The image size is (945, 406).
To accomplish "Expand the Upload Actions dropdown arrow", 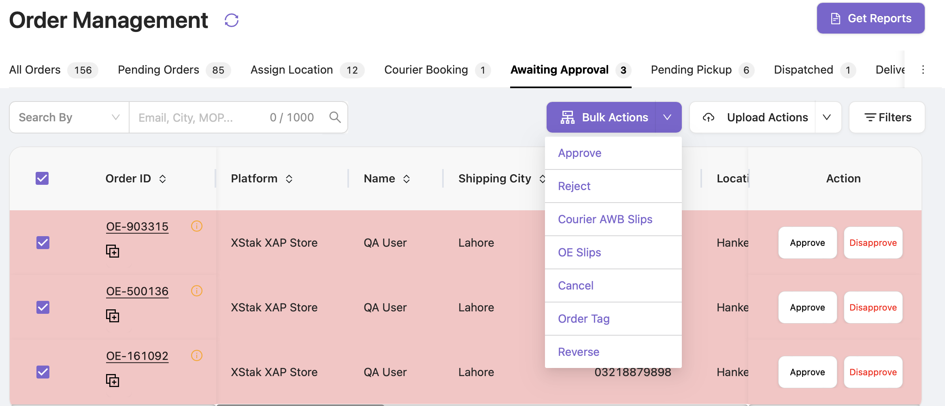I will pyautogui.click(x=827, y=117).
